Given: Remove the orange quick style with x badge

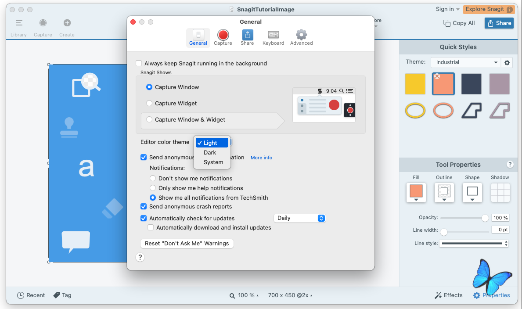Looking at the screenshot, I should pyautogui.click(x=437, y=76).
